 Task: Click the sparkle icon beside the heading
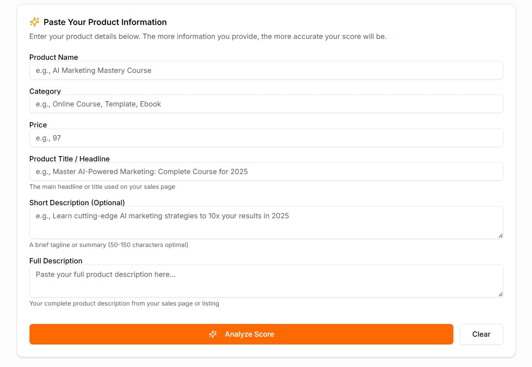34,22
